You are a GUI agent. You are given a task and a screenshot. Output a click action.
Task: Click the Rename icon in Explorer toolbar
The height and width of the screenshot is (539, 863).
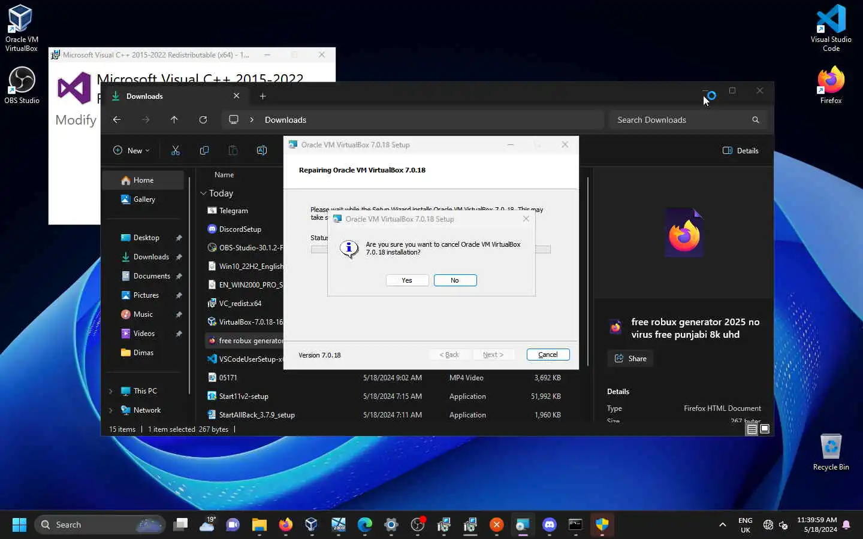coord(262,150)
